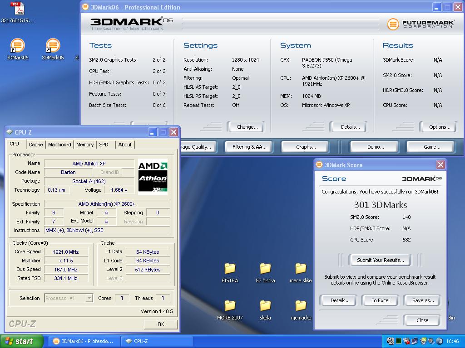Viewport: 465px width, 348px height.
Task: Click OK in the CPU-Z window
Action: [161, 324]
